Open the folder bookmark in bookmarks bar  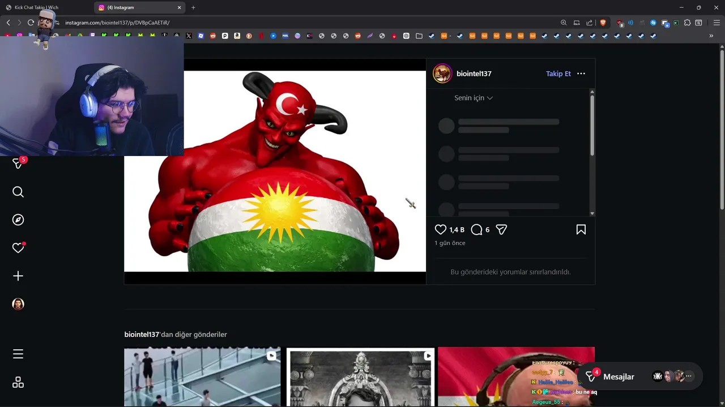[419, 36]
